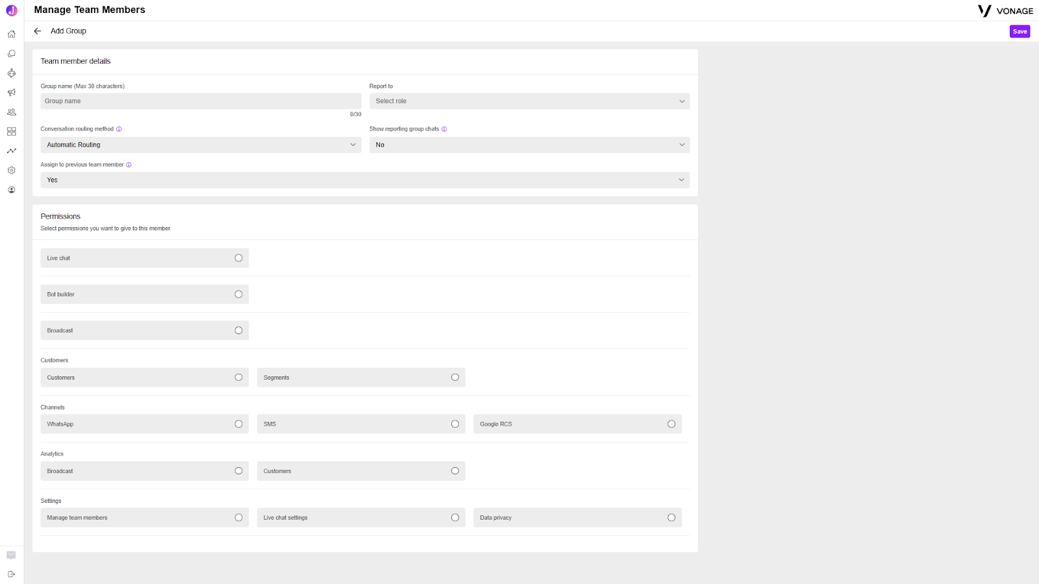Click the logout icon at sidebar bottom
The image size is (1039, 584).
click(x=11, y=574)
